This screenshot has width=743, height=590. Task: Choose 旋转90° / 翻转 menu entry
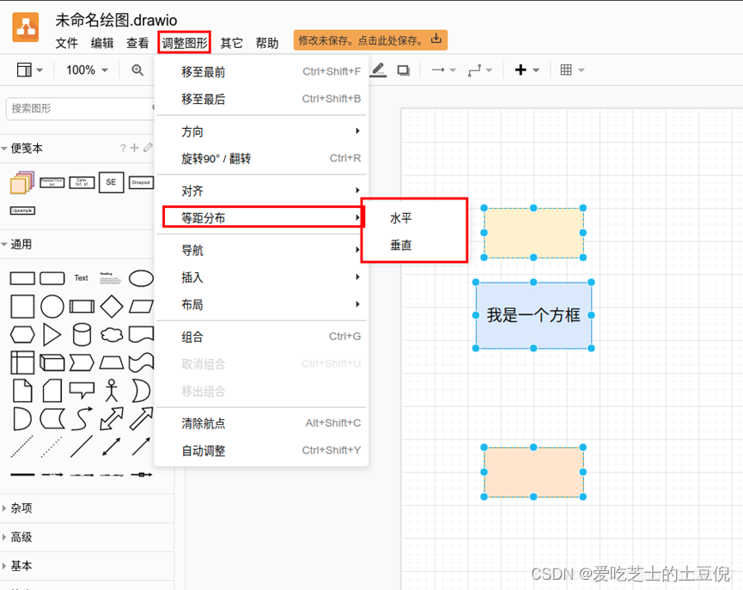tap(262, 158)
